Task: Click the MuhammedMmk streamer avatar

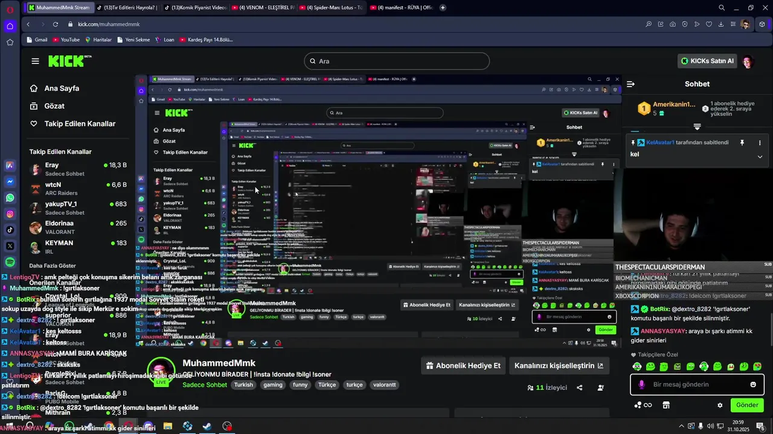Action: pos(161,372)
